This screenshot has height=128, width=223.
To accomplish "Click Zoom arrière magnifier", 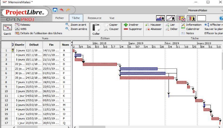I will click(76, 29).
